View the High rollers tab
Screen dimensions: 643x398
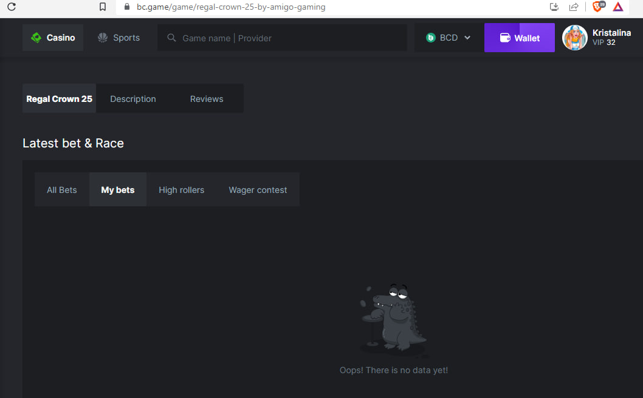(181, 190)
